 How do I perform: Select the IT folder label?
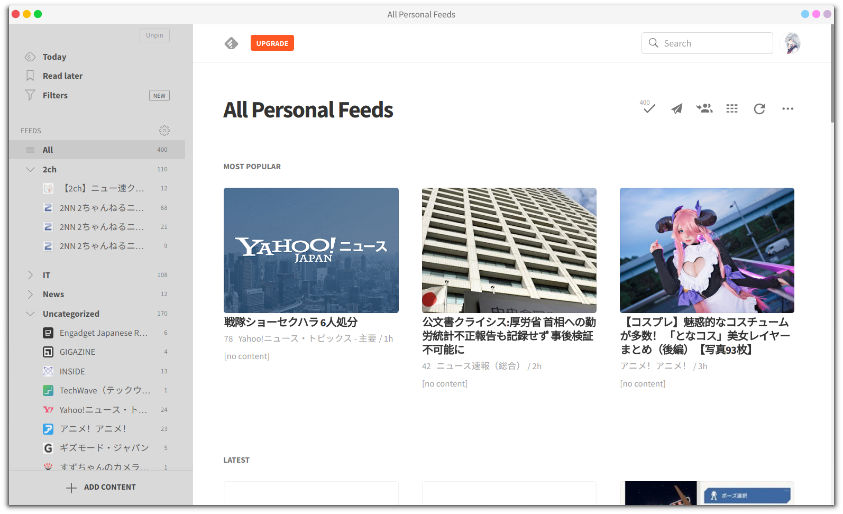pos(47,275)
